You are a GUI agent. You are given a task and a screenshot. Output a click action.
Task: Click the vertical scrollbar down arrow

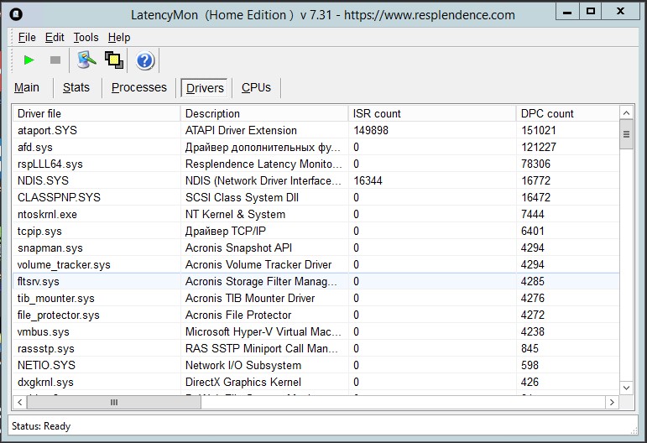(626, 388)
